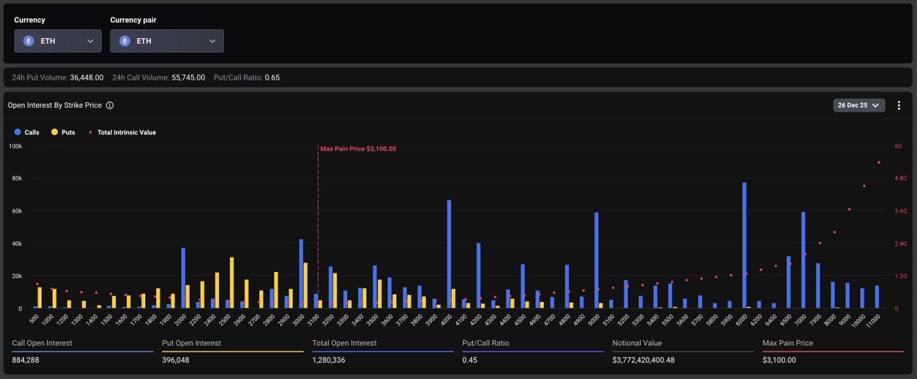917x379 pixels.
Task: Click the yellow Puts legend dot
Action: 54,132
